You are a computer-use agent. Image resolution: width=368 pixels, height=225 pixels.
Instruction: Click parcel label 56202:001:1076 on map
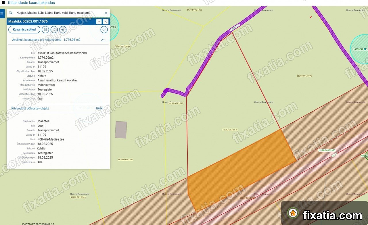click(230, 130)
